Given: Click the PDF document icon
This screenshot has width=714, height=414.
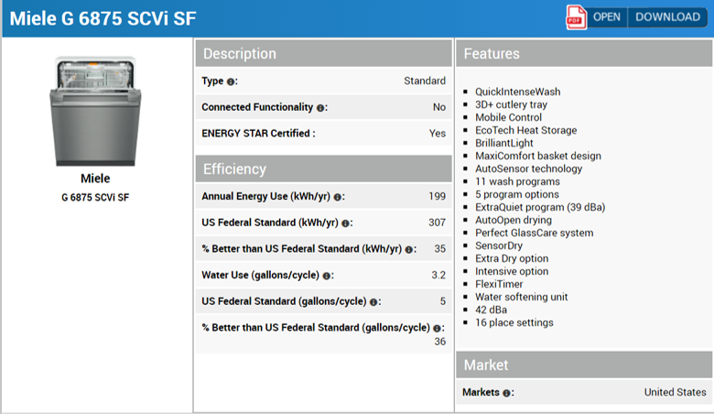Looking at the screenshot, I should point(576,17).
